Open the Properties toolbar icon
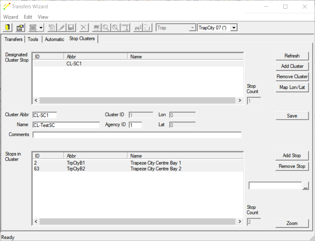Image resolution: width=315 pixels, height=241 pixels. (x=20, y=27)
